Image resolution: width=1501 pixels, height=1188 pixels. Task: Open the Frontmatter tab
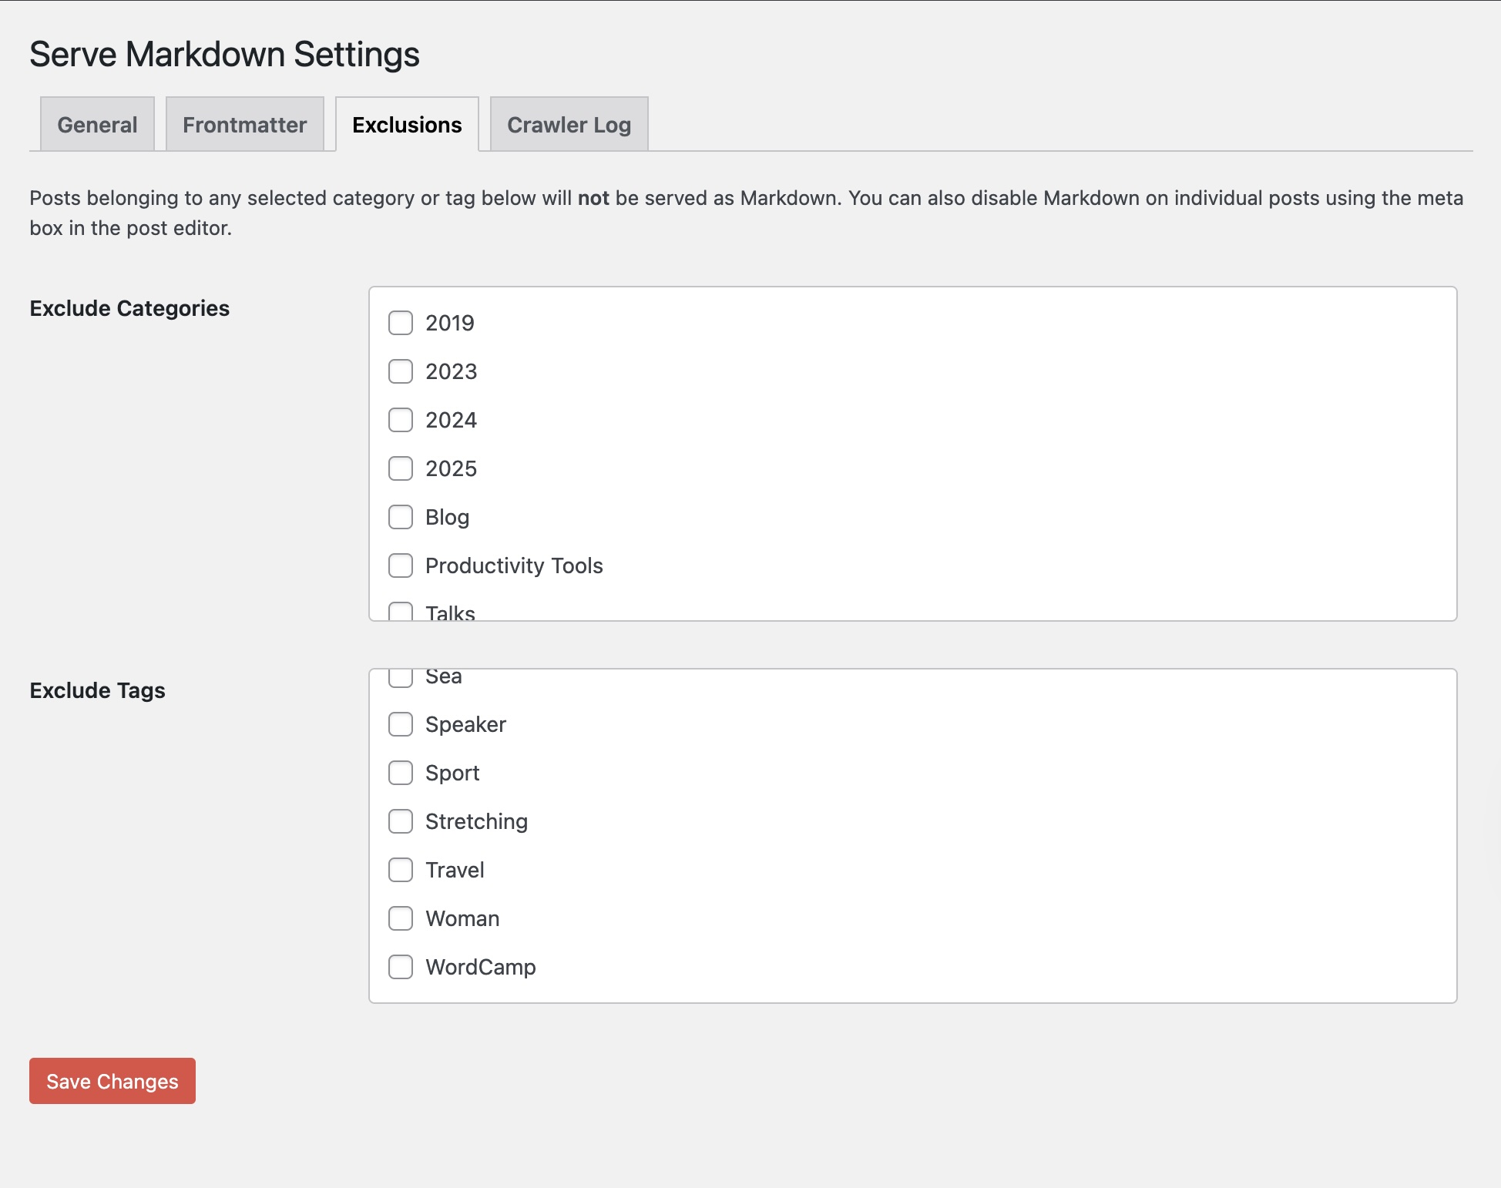(x=244, y=124)
